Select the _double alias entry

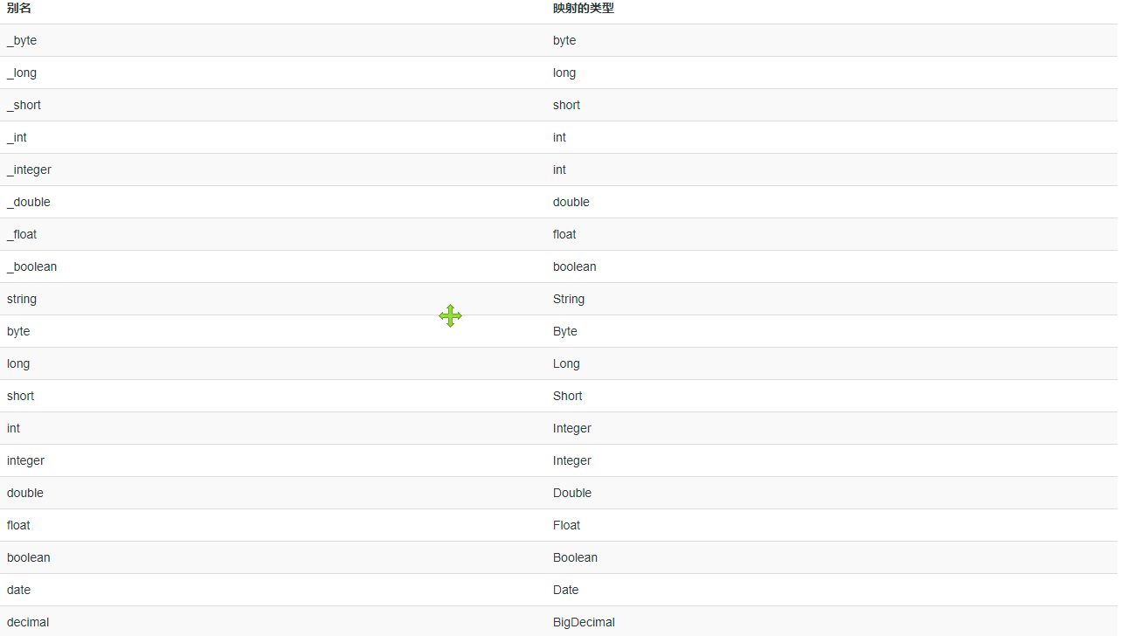point(29,202)
